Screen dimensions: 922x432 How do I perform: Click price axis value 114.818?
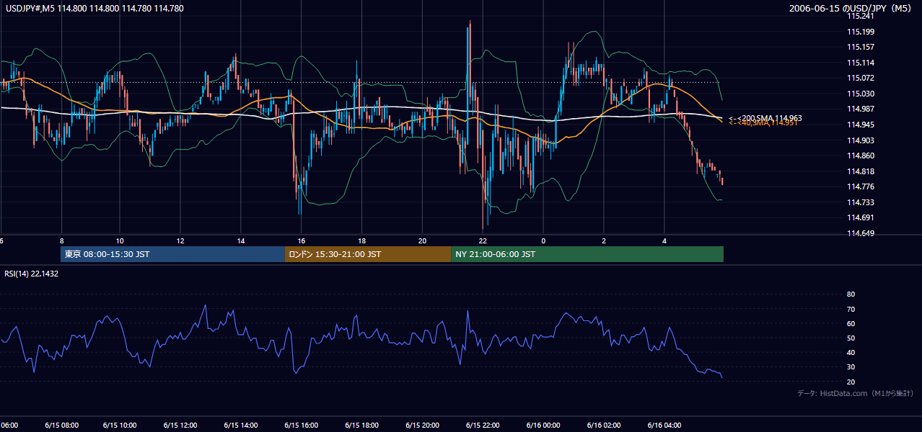pyautogui.click(x=860, y=171)
